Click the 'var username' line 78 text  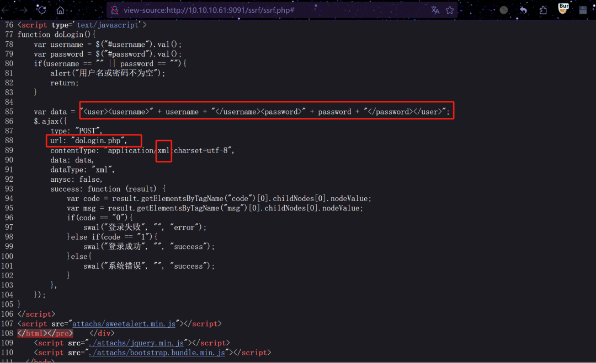point(108,45)
